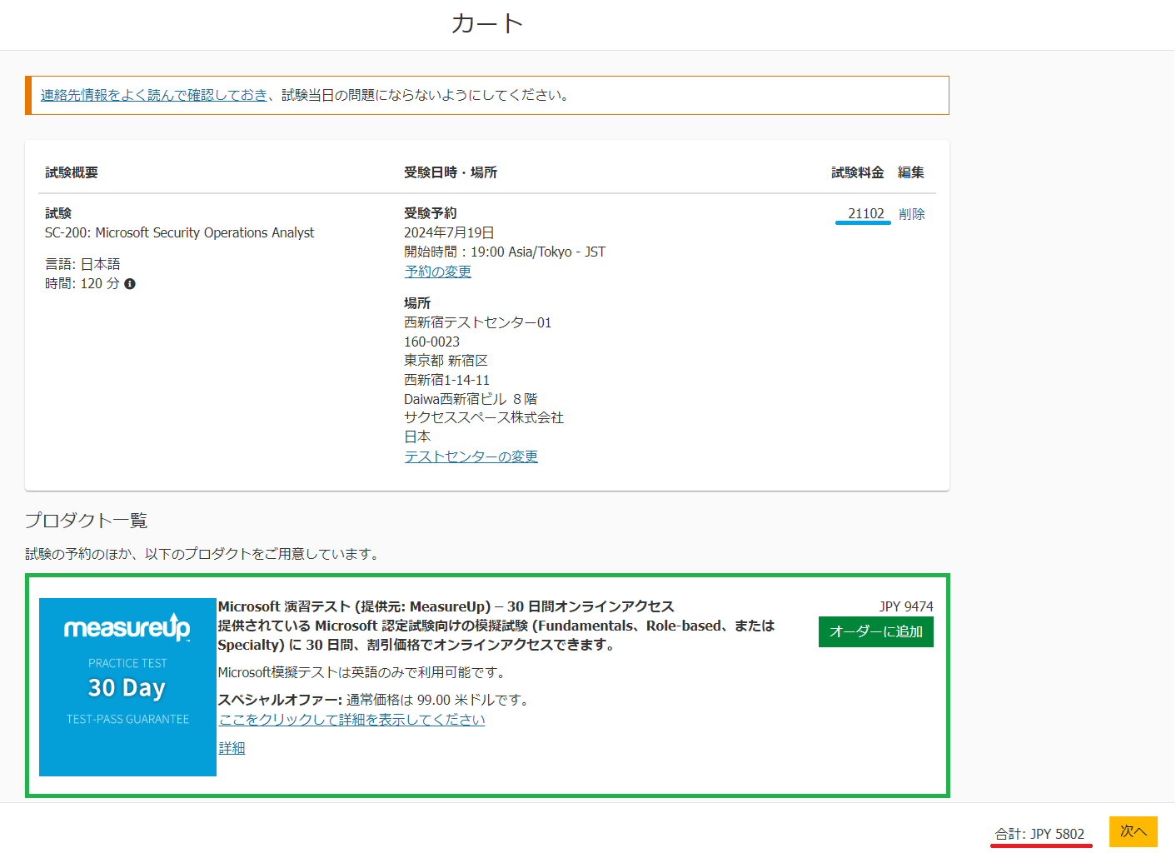The width and height of the screenshot is (1176, 853).
Task: Click the exam name SC-200: Microsoft Security Operations Analyst
Action: pos(180,233)
